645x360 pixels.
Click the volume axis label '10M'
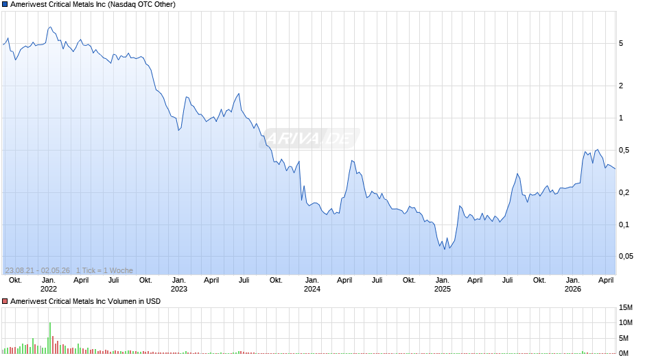coord(626,322)
